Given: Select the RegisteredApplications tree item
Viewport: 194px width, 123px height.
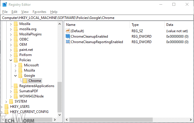Looking at the screenshot, I should 37,86.
